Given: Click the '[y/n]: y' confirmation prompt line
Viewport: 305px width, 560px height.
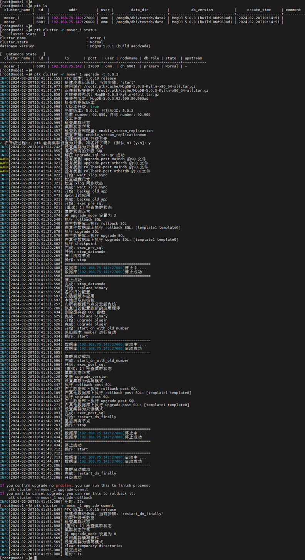Looking at the screenshot, I should (77, 143).
